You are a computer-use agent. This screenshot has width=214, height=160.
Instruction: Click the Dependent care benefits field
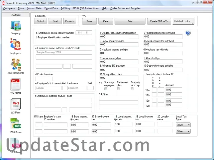pyautogui.click(x=163, y=70)
